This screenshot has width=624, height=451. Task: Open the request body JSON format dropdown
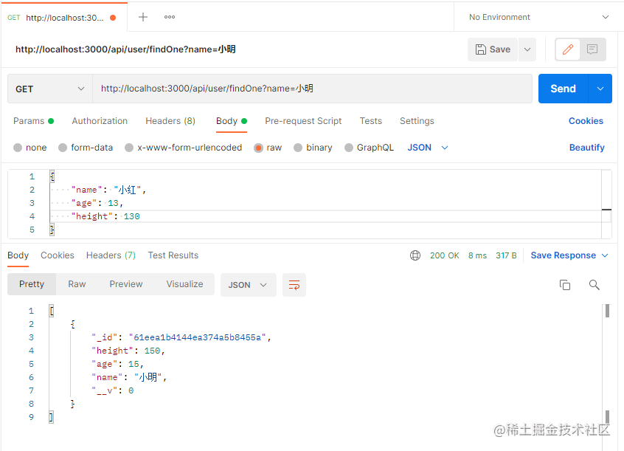pyautogui.click(x=428, y=148)
